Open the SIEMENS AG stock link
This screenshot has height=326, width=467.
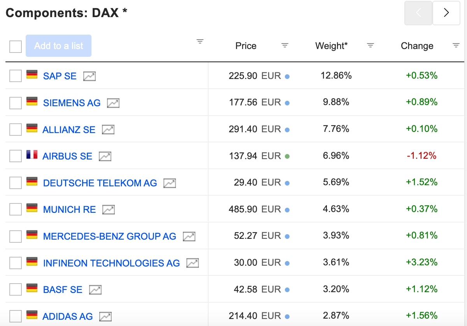(x=72, y=103)
